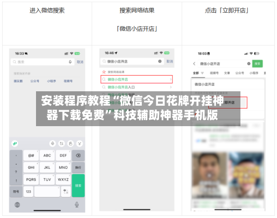This screenshot has width=277, height=218.
Task: Tap the green 搜索 key on the keyboard
Action: point(78,185)
